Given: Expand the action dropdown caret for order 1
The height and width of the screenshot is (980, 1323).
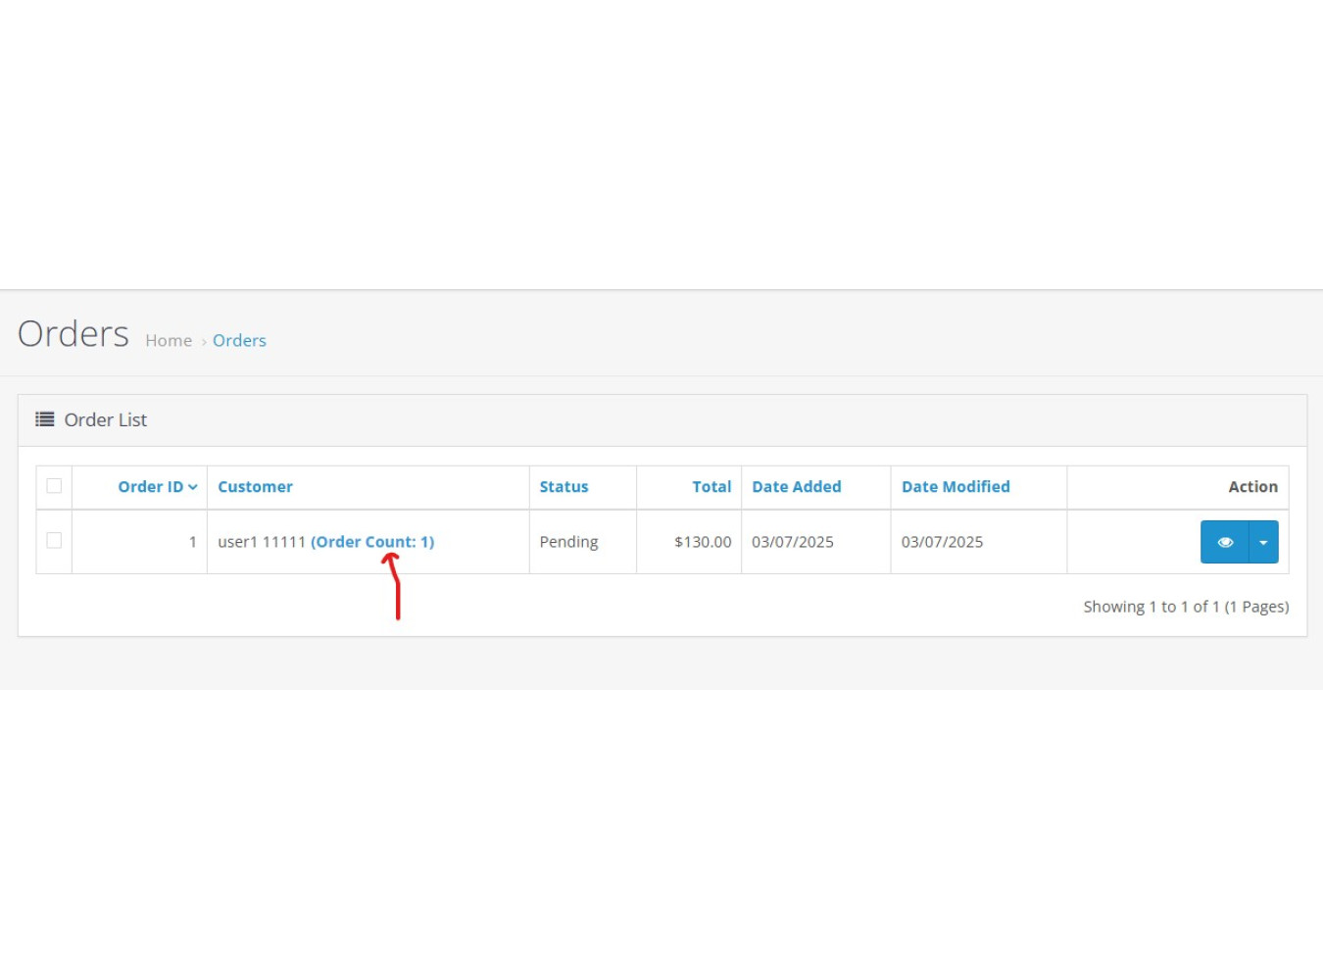Looking at the screenshot, I should tap(1263, 542).
